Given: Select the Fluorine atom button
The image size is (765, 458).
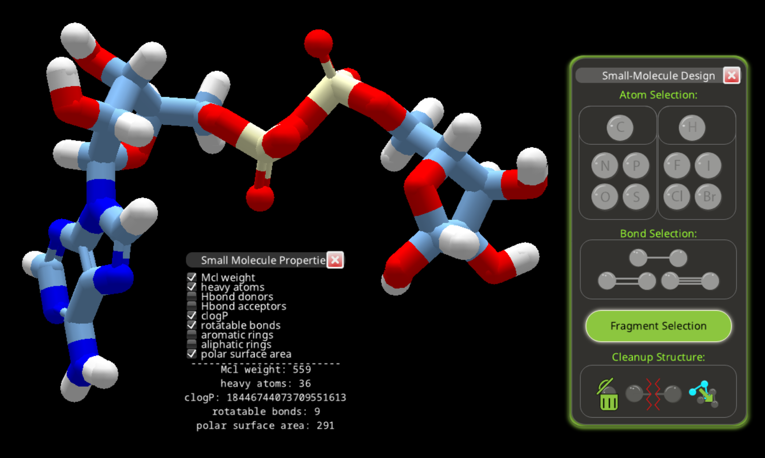Looking at the screenshot, I should (676, 166).
